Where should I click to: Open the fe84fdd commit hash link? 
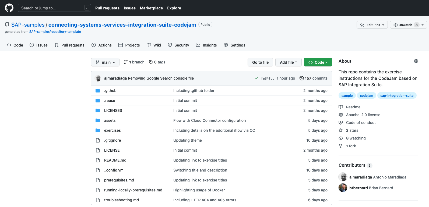(x=268, y=78)
